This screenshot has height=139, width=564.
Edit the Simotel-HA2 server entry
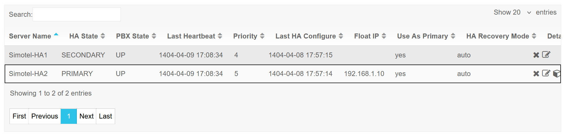[546, 73]
